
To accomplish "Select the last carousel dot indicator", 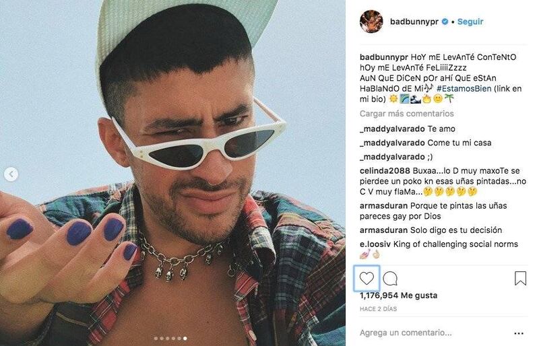I will click(185, 339).
